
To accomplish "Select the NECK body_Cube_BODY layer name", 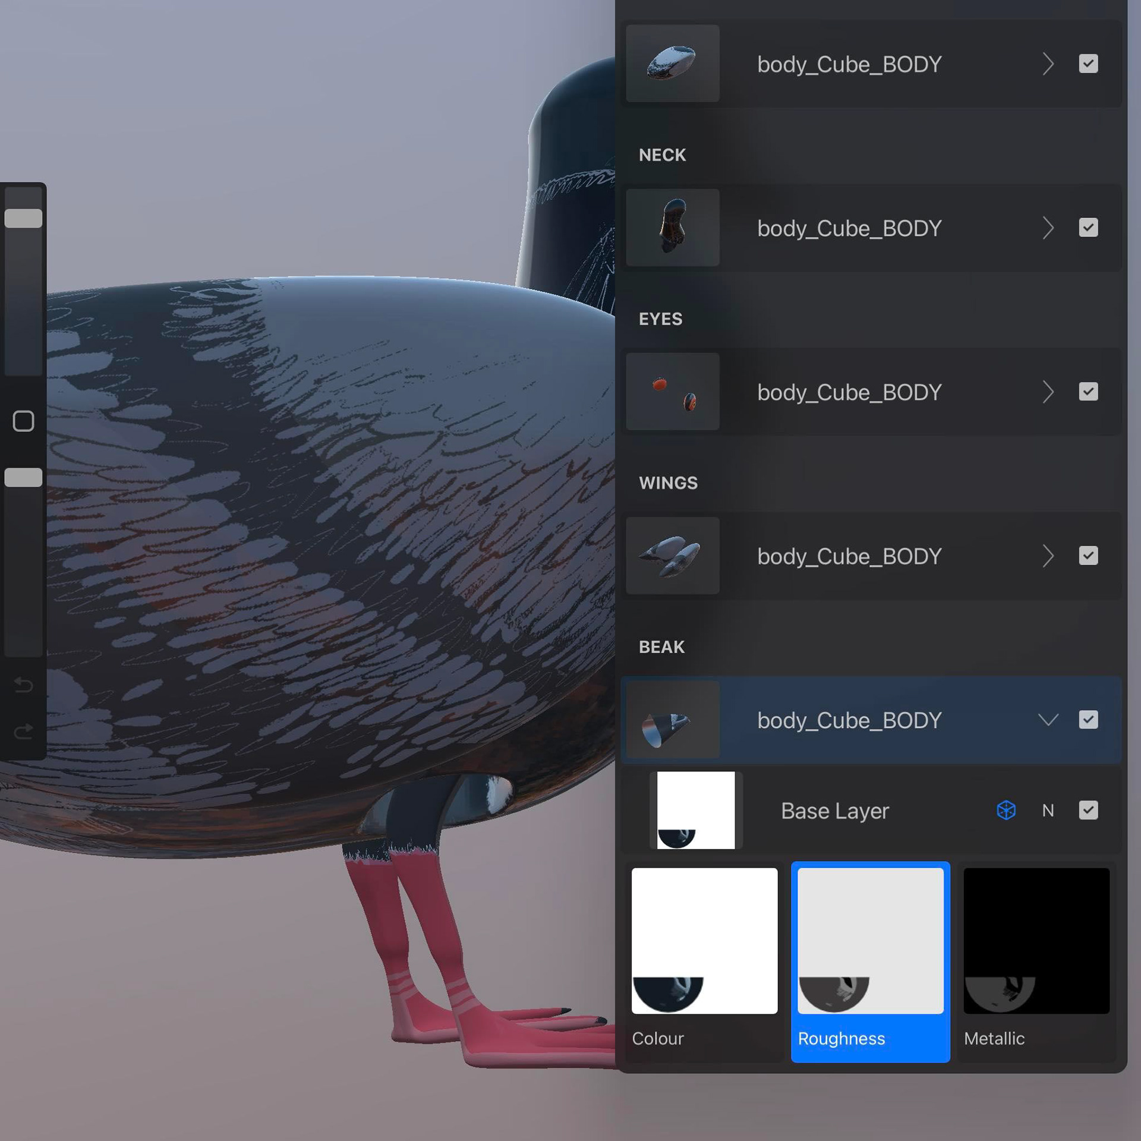I will click(849, 228).
